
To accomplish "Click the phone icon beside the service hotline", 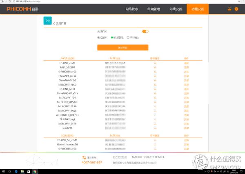I will pos(84,157).
